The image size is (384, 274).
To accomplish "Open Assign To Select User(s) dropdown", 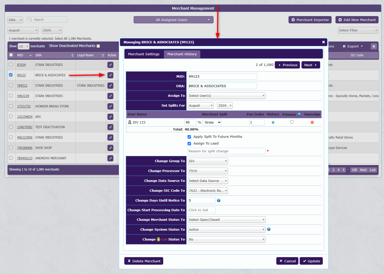I will point(227,96).
